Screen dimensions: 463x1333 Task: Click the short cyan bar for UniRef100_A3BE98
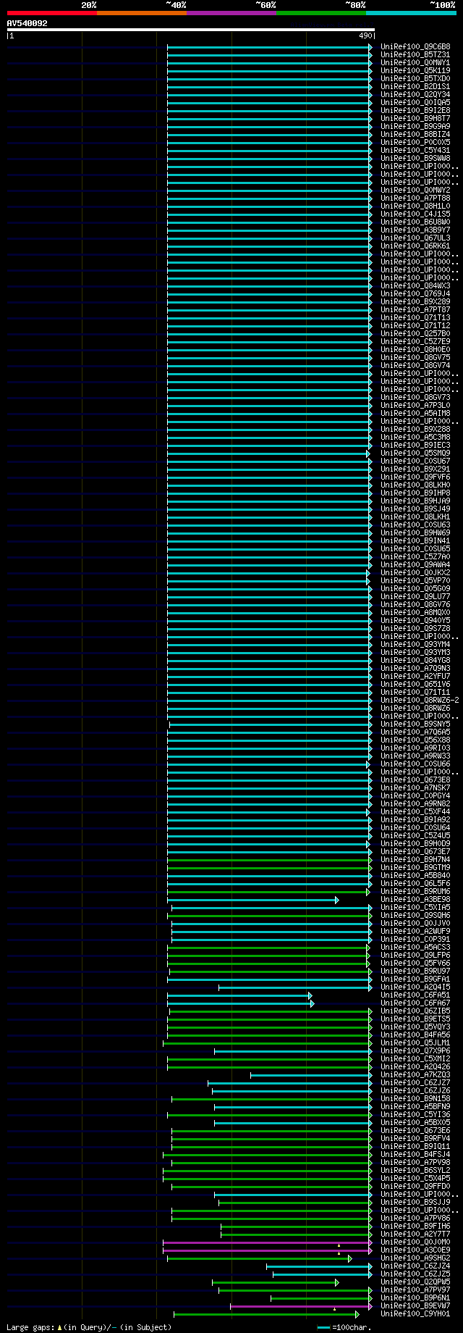pyautogui.click(x=252, y=900)
